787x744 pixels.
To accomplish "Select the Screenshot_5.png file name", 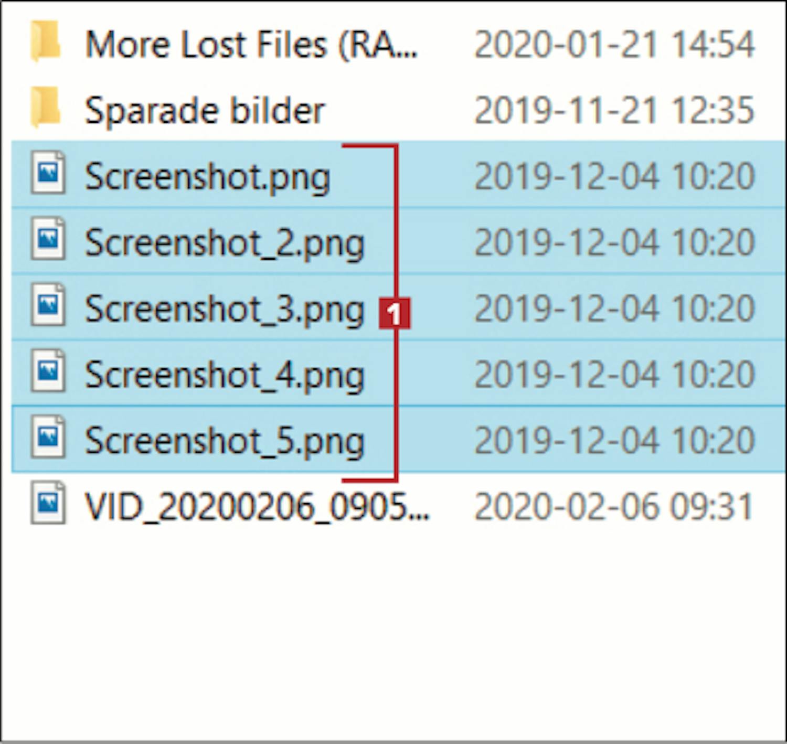I will click(x=225, y=442).
